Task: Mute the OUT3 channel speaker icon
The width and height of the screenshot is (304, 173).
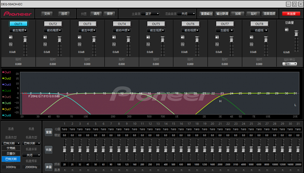Action: [x=79, y=37]
